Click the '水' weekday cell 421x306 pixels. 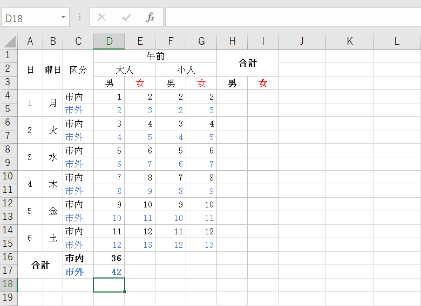53,157
